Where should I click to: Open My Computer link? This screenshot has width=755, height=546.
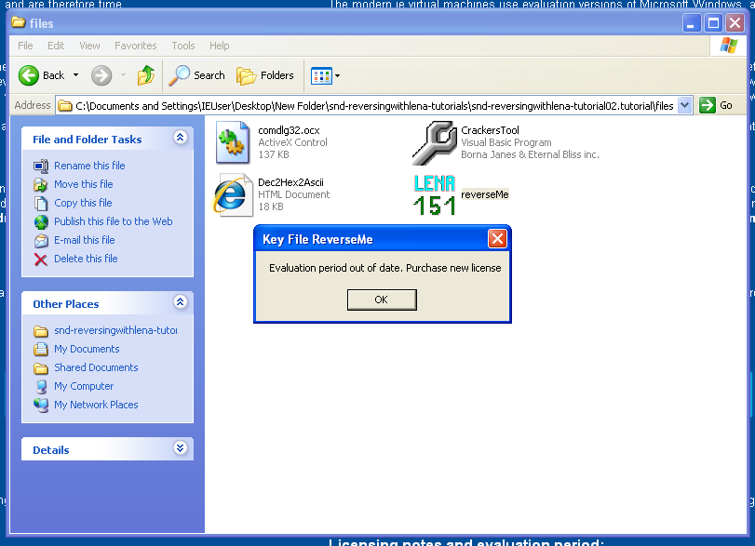click(x=84, y=386)
